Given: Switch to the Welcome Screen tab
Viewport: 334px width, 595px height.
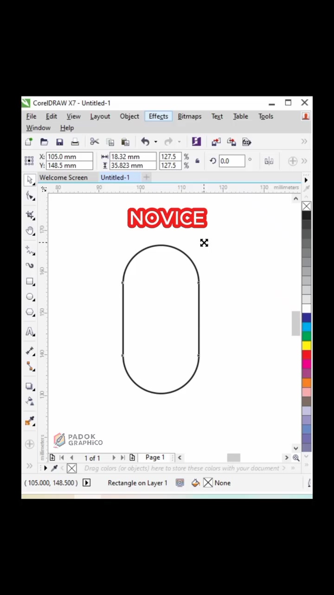Looking at the screenshot, I should (x=64, y=178).
